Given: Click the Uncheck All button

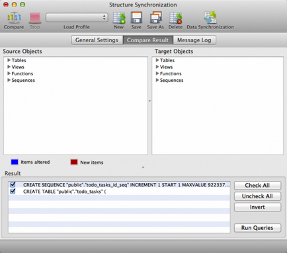Looking at the screenshot, I should pyautogui.click(x=257, y=196).
